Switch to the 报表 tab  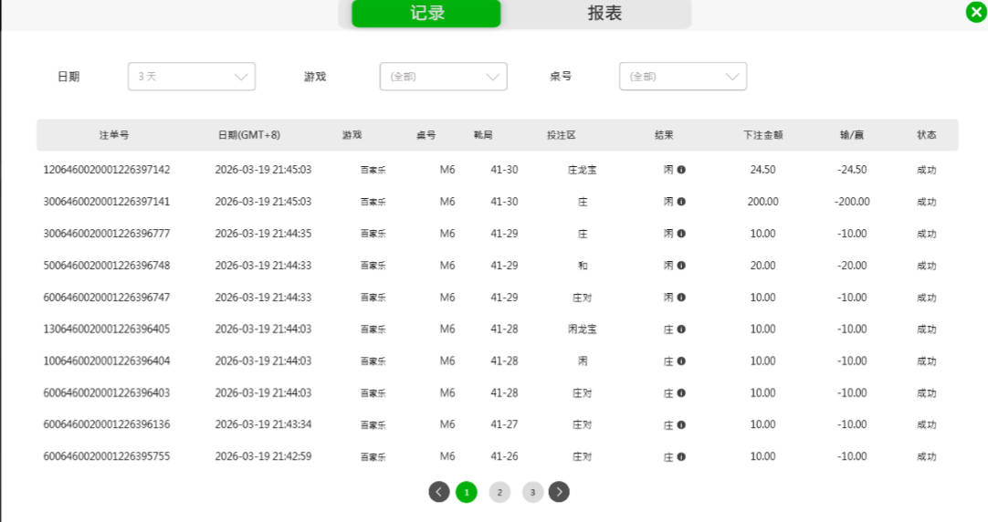coord(604,14)
